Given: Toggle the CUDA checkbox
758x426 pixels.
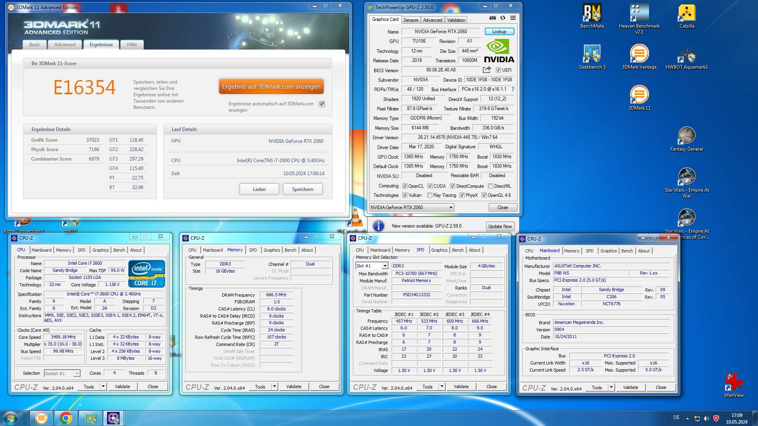Looking at the screenshot, I should pyautogui.click(x=430, y=186).
